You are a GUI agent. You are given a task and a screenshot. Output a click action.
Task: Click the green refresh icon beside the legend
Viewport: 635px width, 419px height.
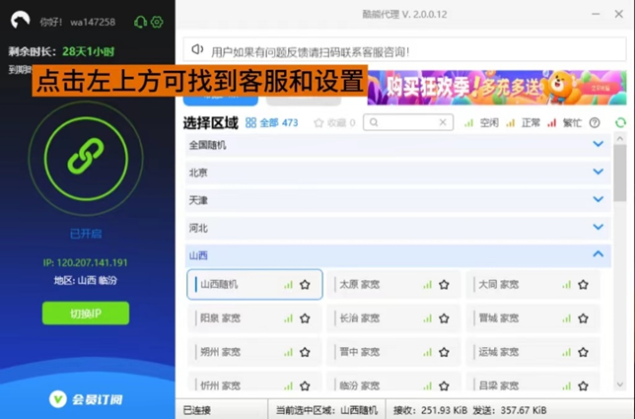point(620,123)
